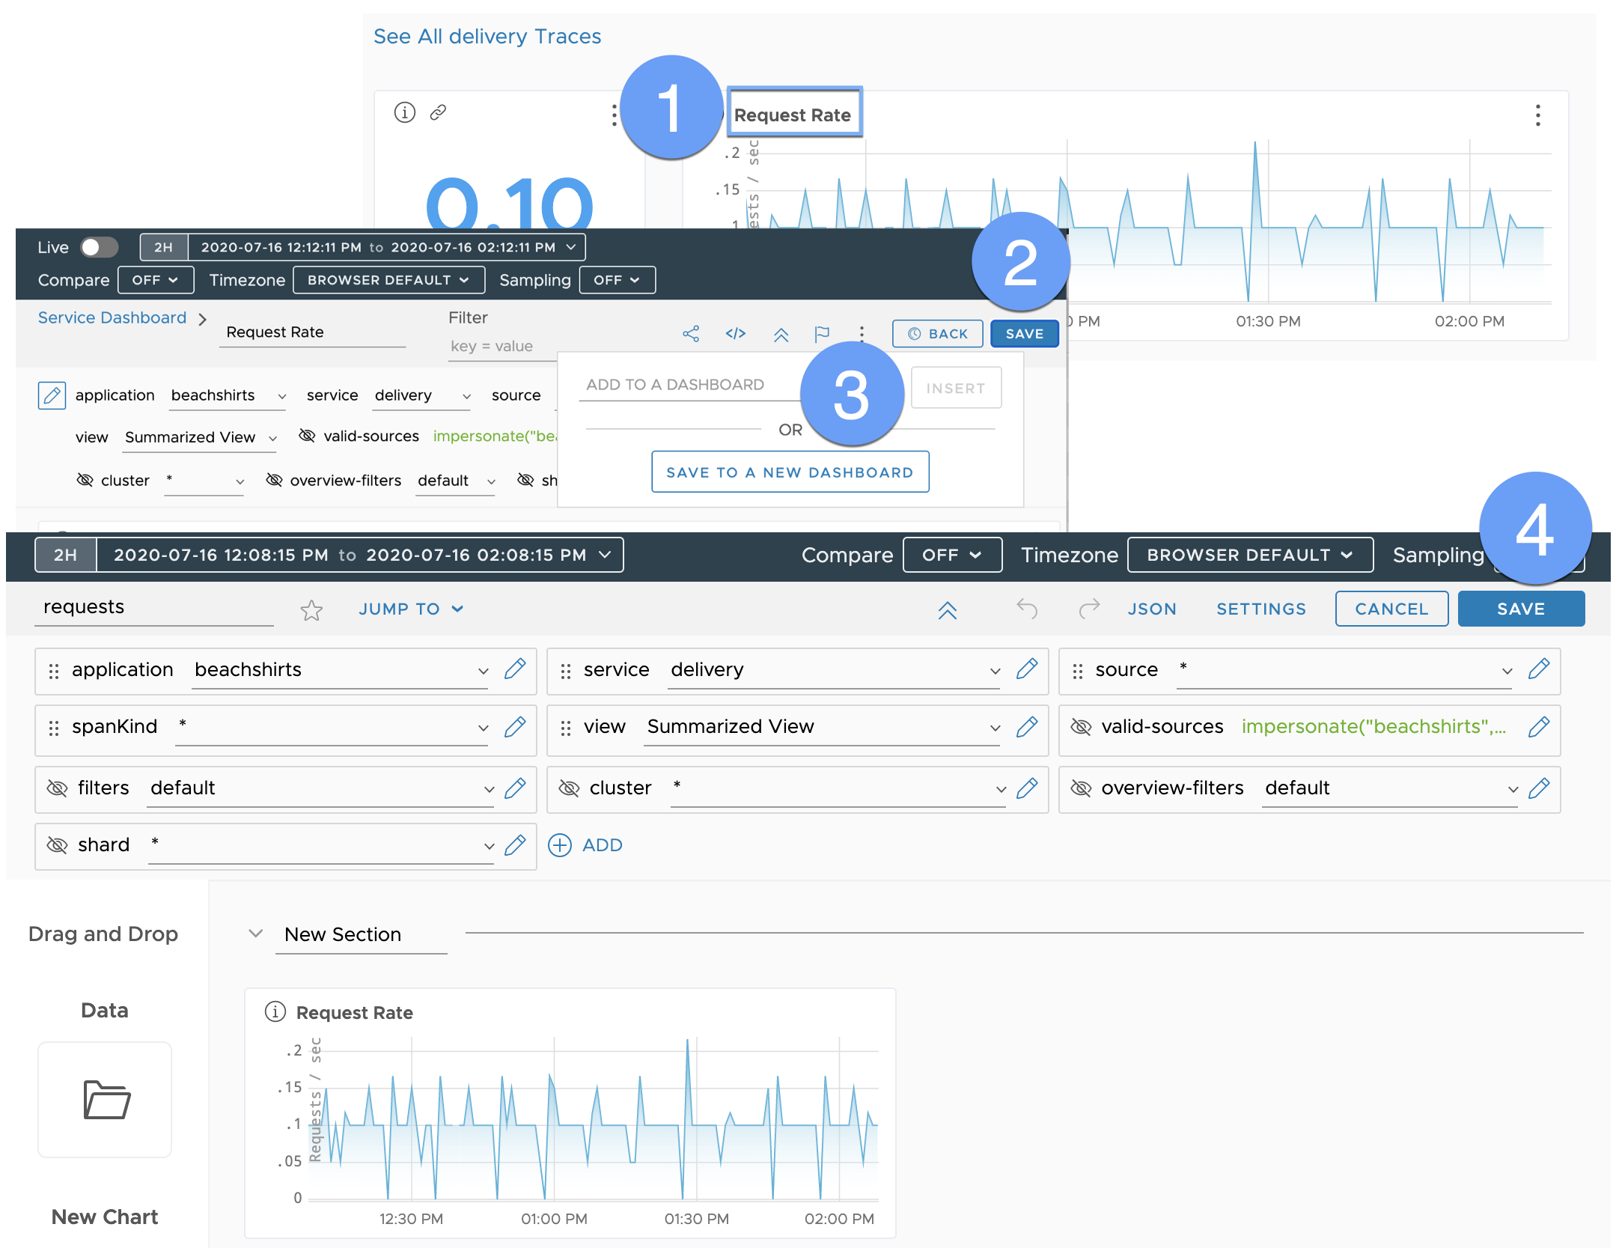Image resolution: width=1622 pixels, height=1248 pixels.
Task: Star the requests dashboard as favorite
Action: 311,610
